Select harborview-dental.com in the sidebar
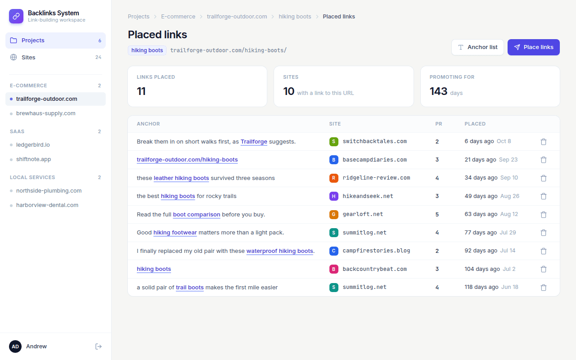Screen dimensions: 576x360 coord(56,205)
